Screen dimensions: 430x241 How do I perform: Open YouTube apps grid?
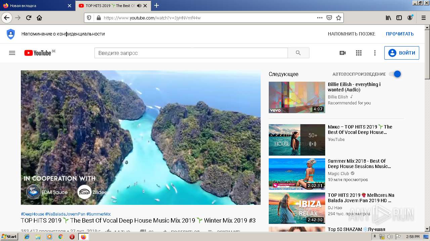tap(359, 53)
